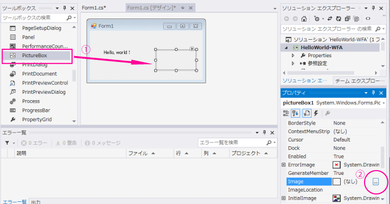390x204 pixels.
Task: Click the pending changes filter clock icon
Action: tap(317, 19)
